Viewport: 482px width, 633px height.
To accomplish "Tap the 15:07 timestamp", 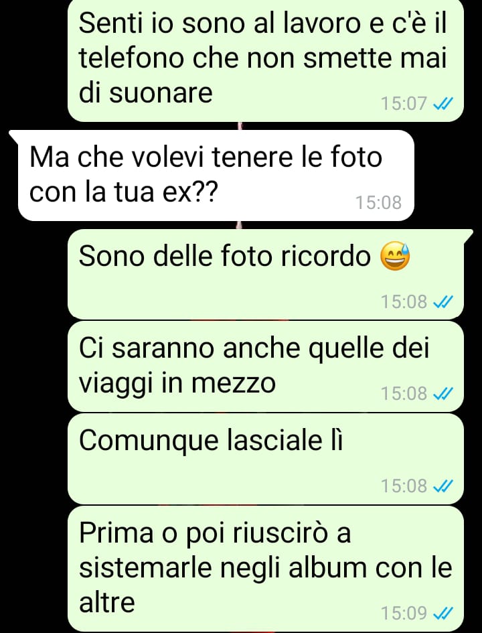I will point(404,104).
